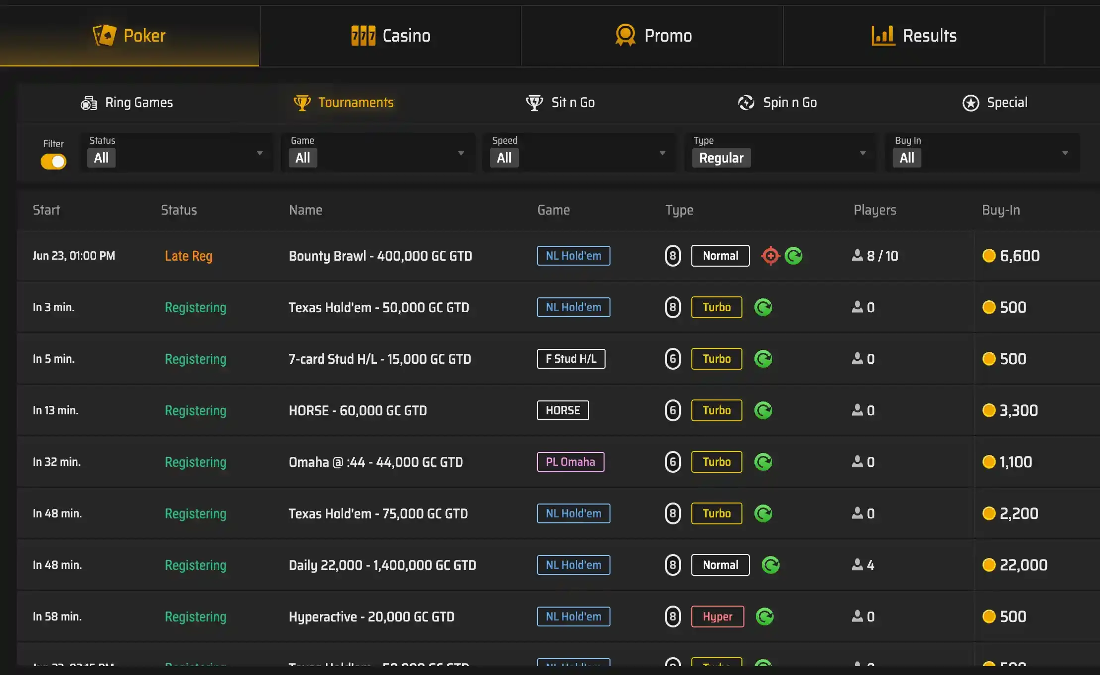
Task: Click the Poker cards icon
Action: point(105,35)
